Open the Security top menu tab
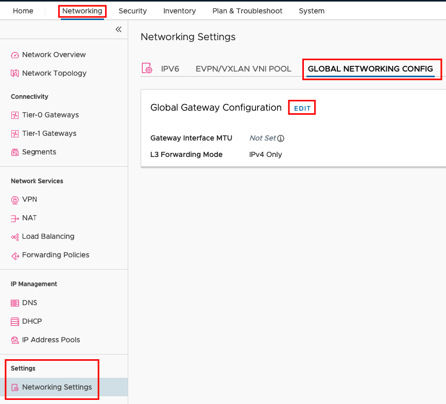The height and width of the screenshot is (404, 446). click(132, 11)
